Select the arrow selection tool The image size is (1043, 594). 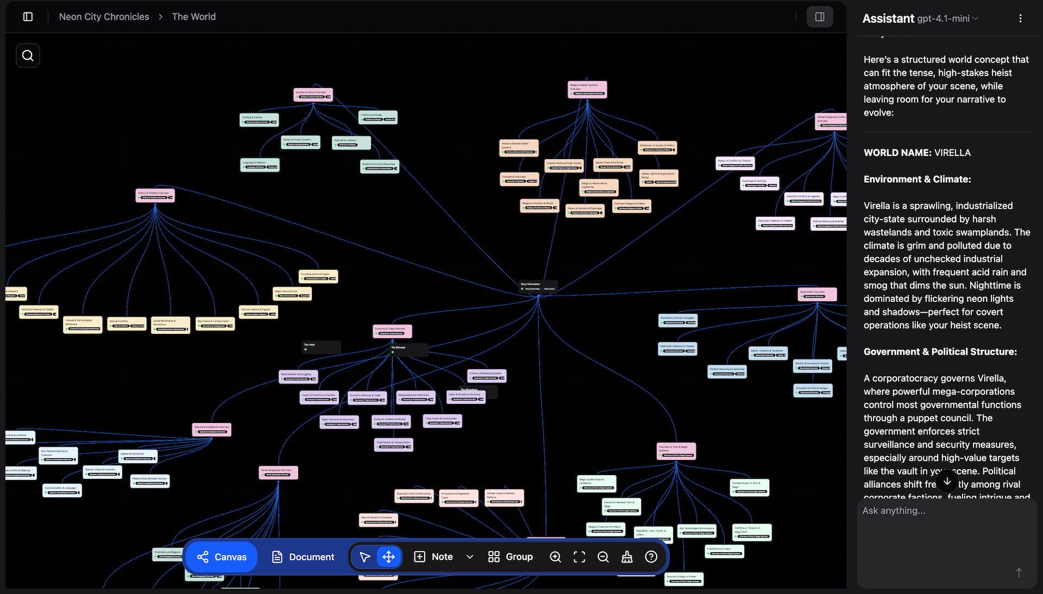(365, 557)
